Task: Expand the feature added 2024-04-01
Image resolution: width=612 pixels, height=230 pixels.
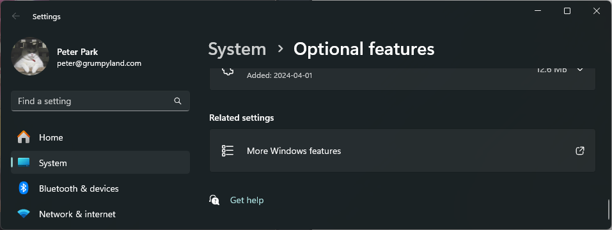Action: coord(580,70)
